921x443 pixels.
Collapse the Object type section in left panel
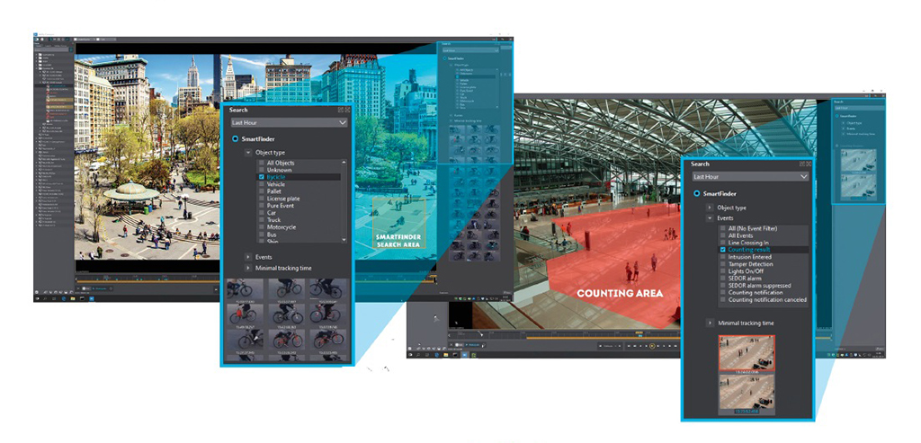tap(248, 153)
